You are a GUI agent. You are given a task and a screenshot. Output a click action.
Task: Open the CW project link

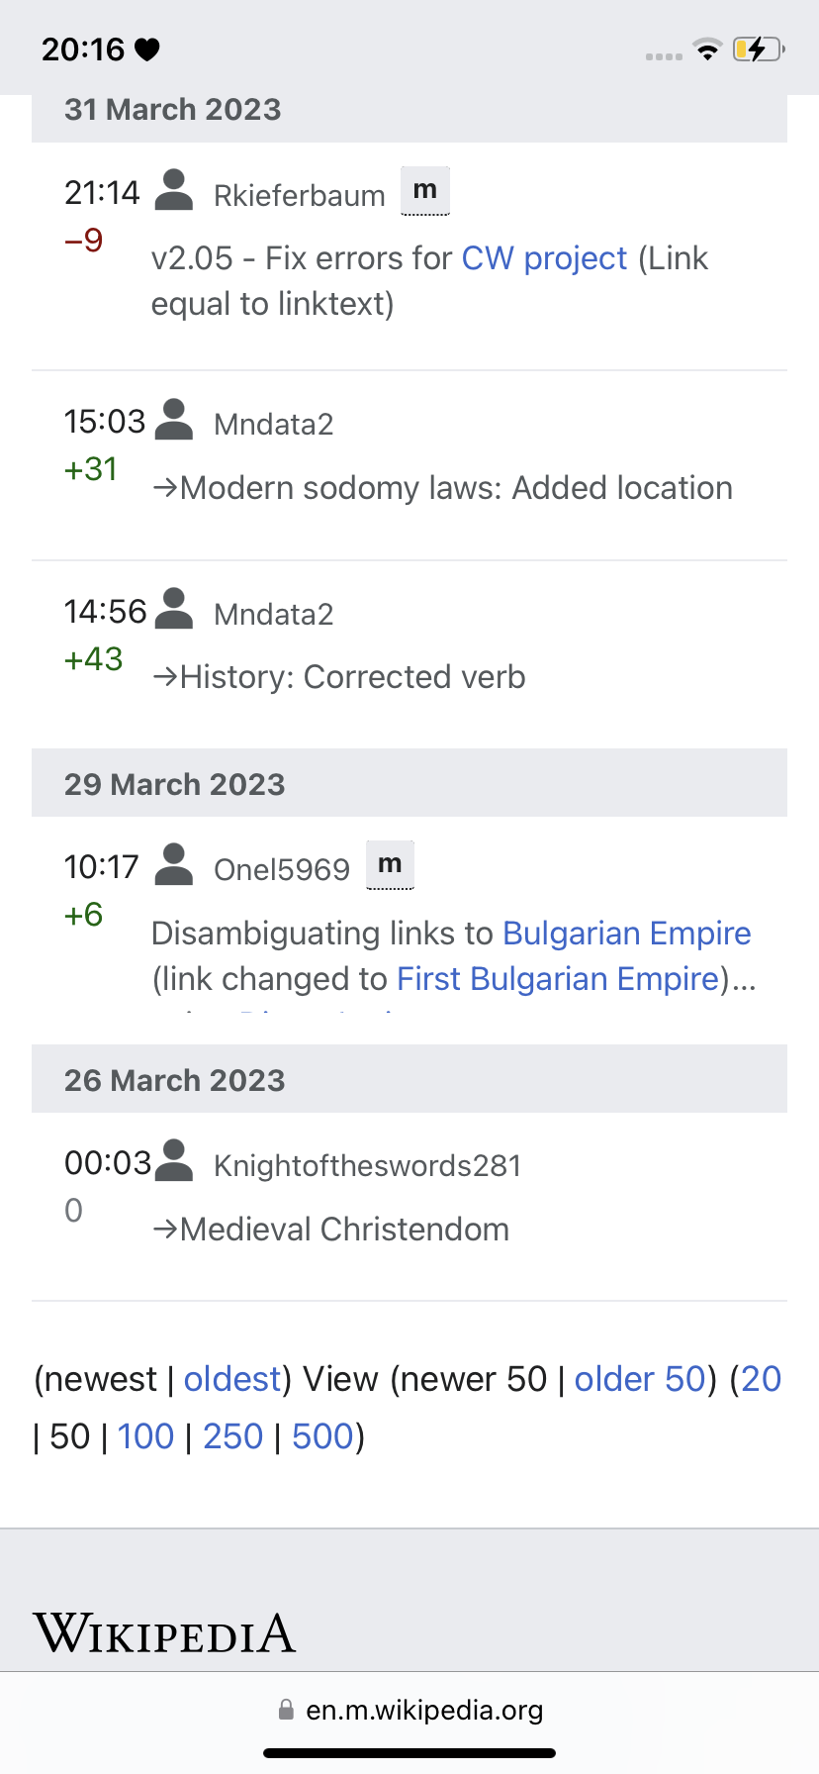pos(544,258)
